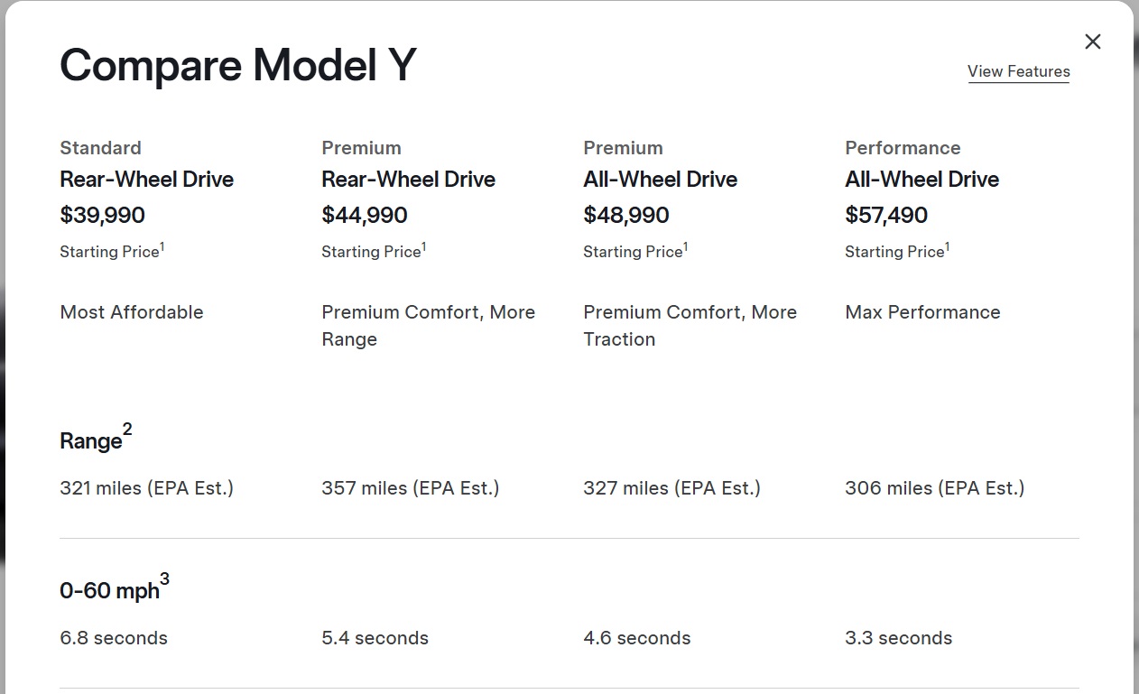Select the Premium Rear-Wheel Drive heading
This screenshot has height=694, width=1139.
pyautogui.click(x=408, y=179)
